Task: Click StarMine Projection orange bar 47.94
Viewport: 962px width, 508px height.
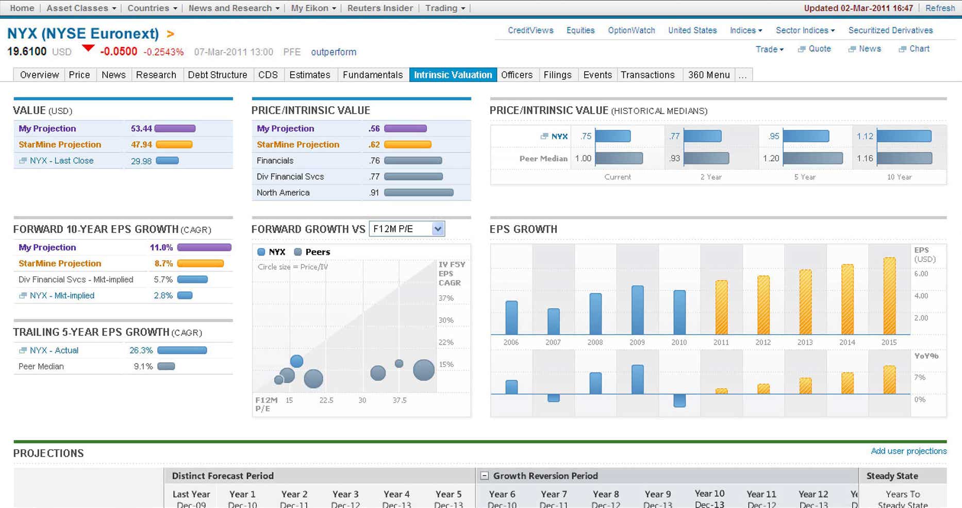Action: (x=174, y=145)
